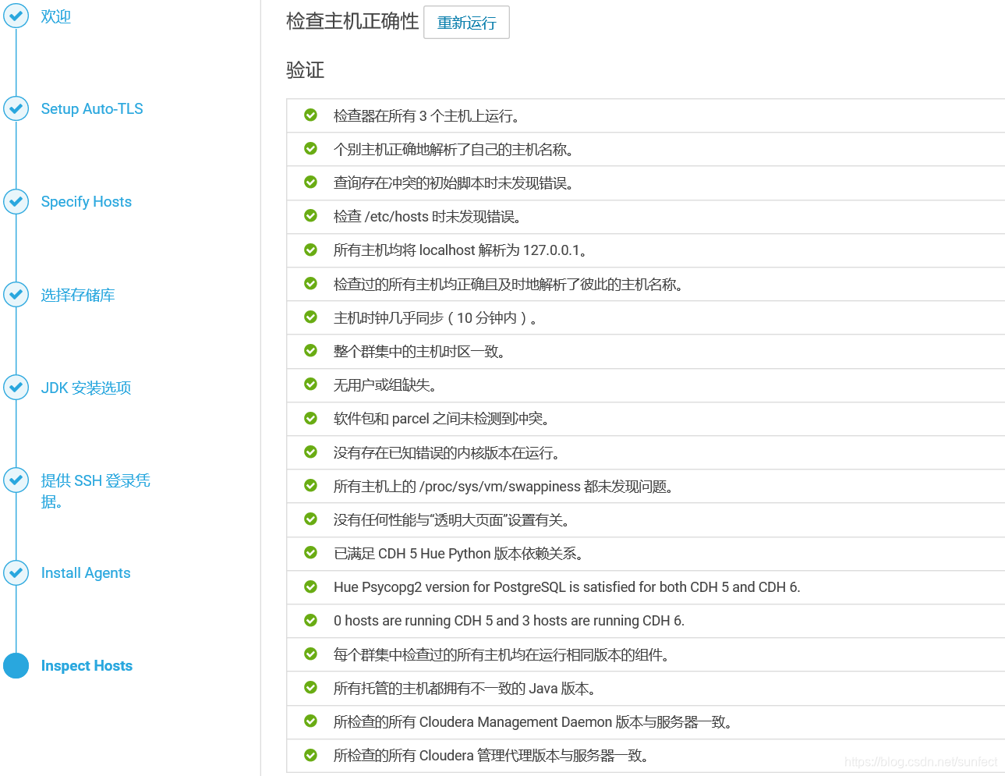Click the text 检查 /etc/hosts 时未发现错误

point(427,217)
